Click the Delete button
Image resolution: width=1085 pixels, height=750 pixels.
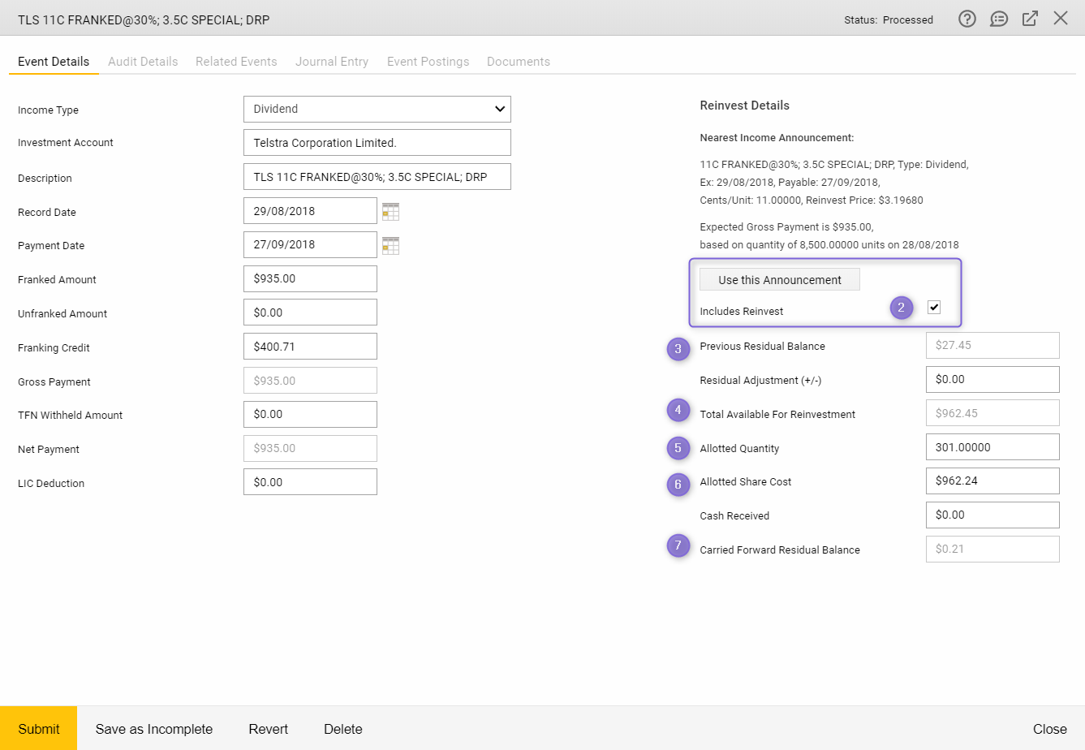pyautogui.click(x=343, y=729)
